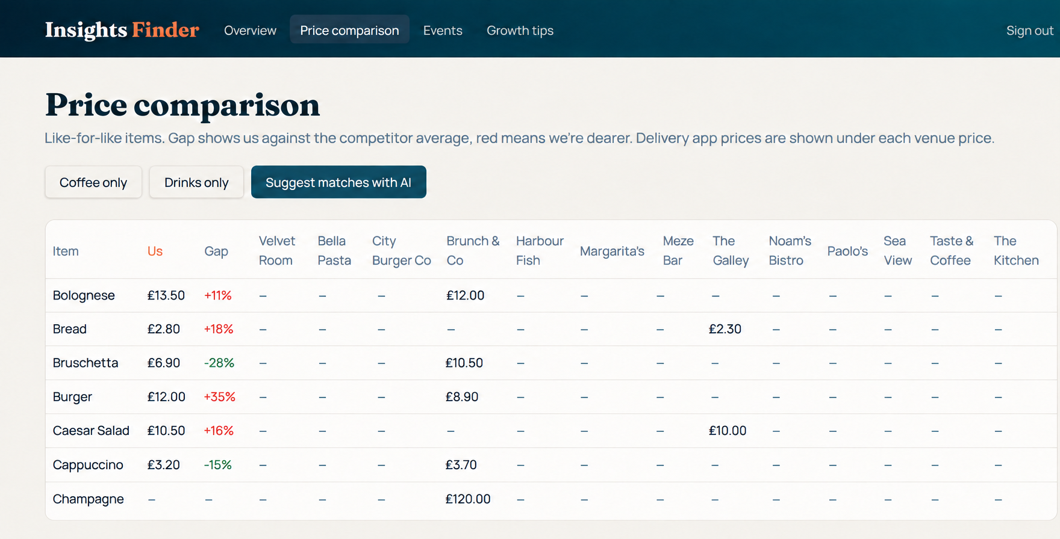Click the Burger item name
Image resolution: width=1060 pixels, height=539 pixels.
[72, 397]
